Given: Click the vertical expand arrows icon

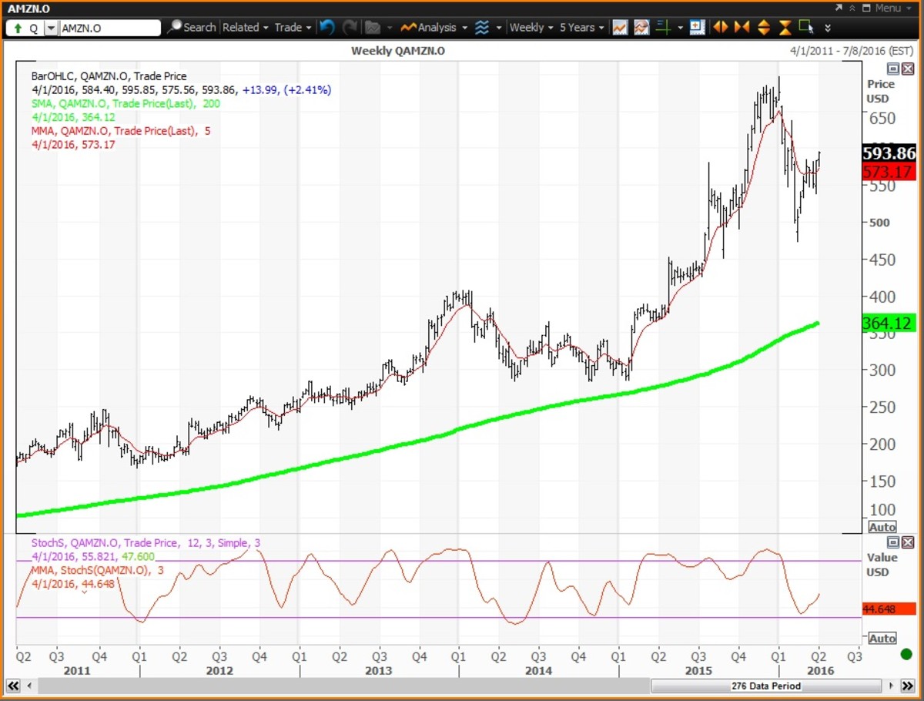Looking at the screenshot, I should click(763, 28).
